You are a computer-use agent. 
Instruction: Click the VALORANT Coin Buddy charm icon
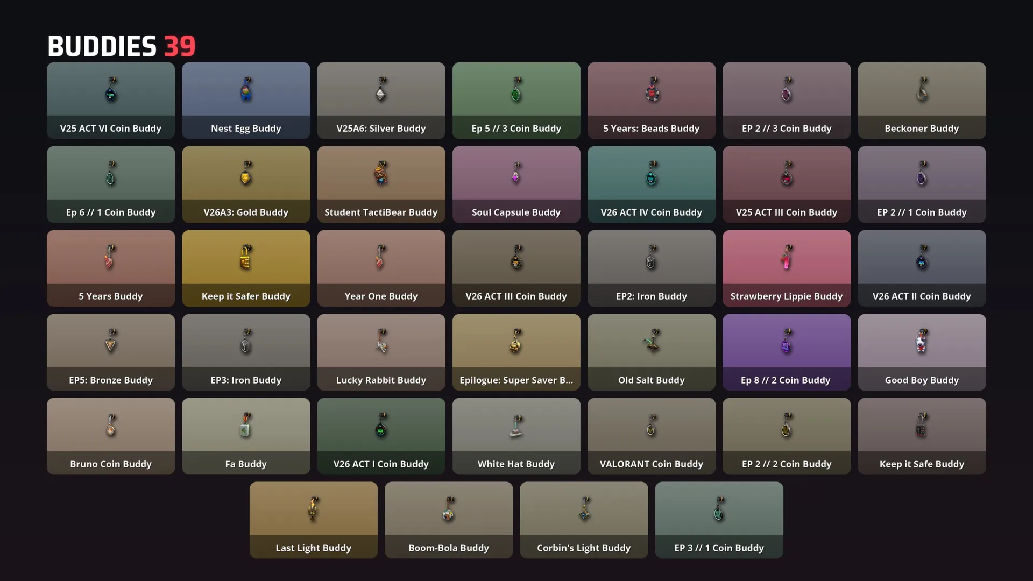click(x=652, y=425)
